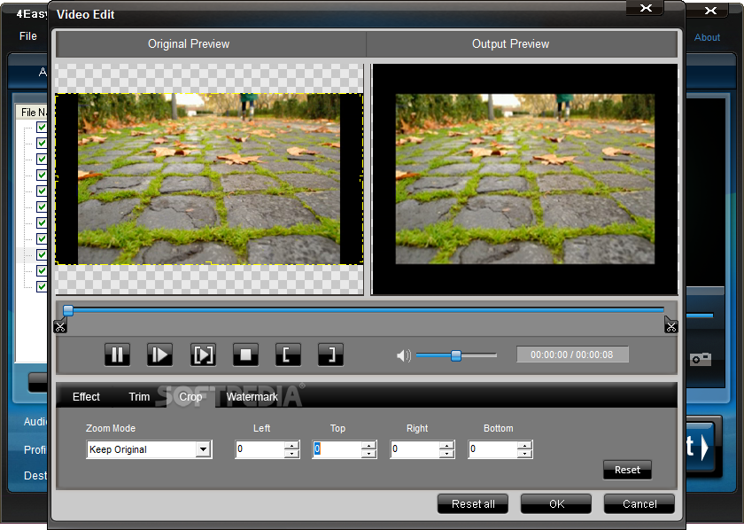Mute audio via the speaker icon
The width and height of the screenshot is (744, 530).
tap(404, 355)
